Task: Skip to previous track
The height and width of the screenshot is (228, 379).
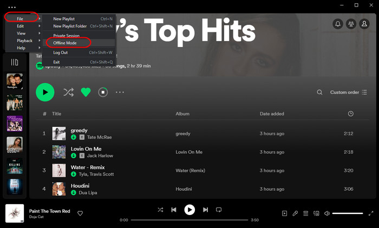Action: click(174, 210)
